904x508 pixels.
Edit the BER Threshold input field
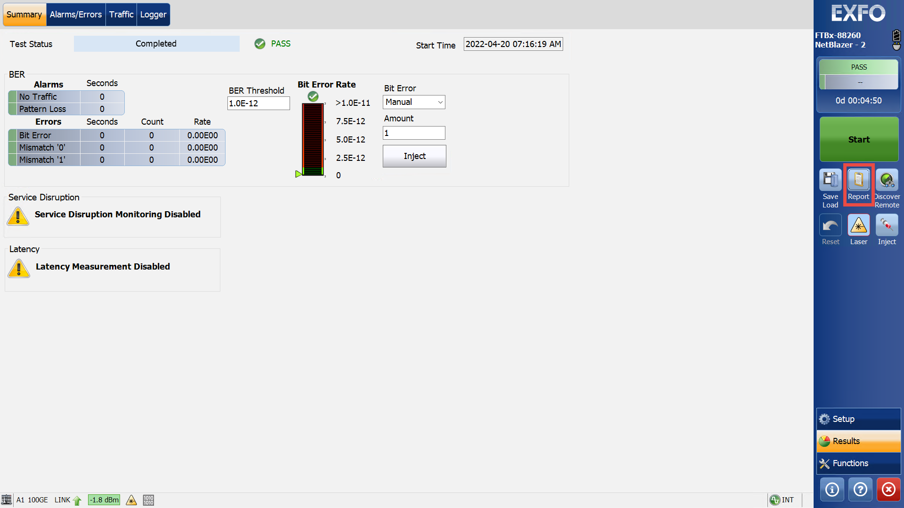pos(257,103)
